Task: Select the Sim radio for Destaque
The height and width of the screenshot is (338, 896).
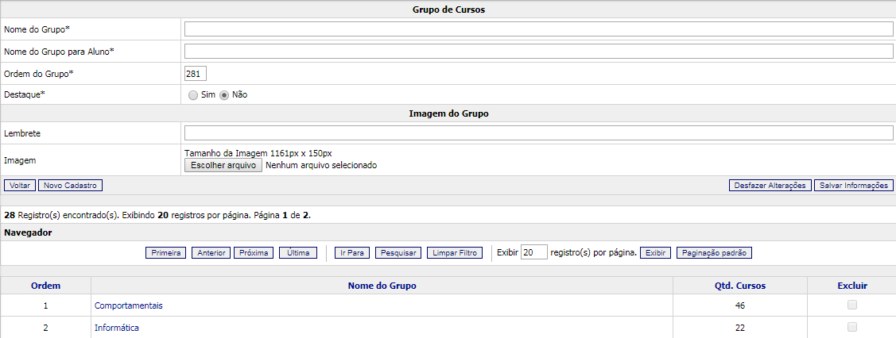Action: pyautogui.click(x=193, y=95)
